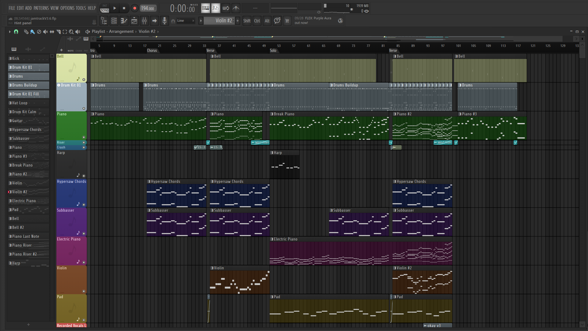Select the Delete tool

39,32
